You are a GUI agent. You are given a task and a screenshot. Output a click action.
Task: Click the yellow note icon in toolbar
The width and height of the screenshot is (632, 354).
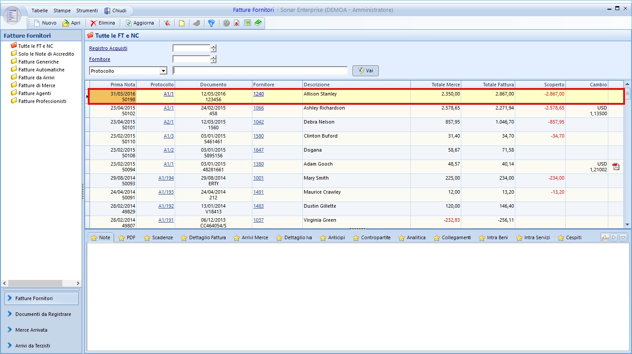[181, 23]
